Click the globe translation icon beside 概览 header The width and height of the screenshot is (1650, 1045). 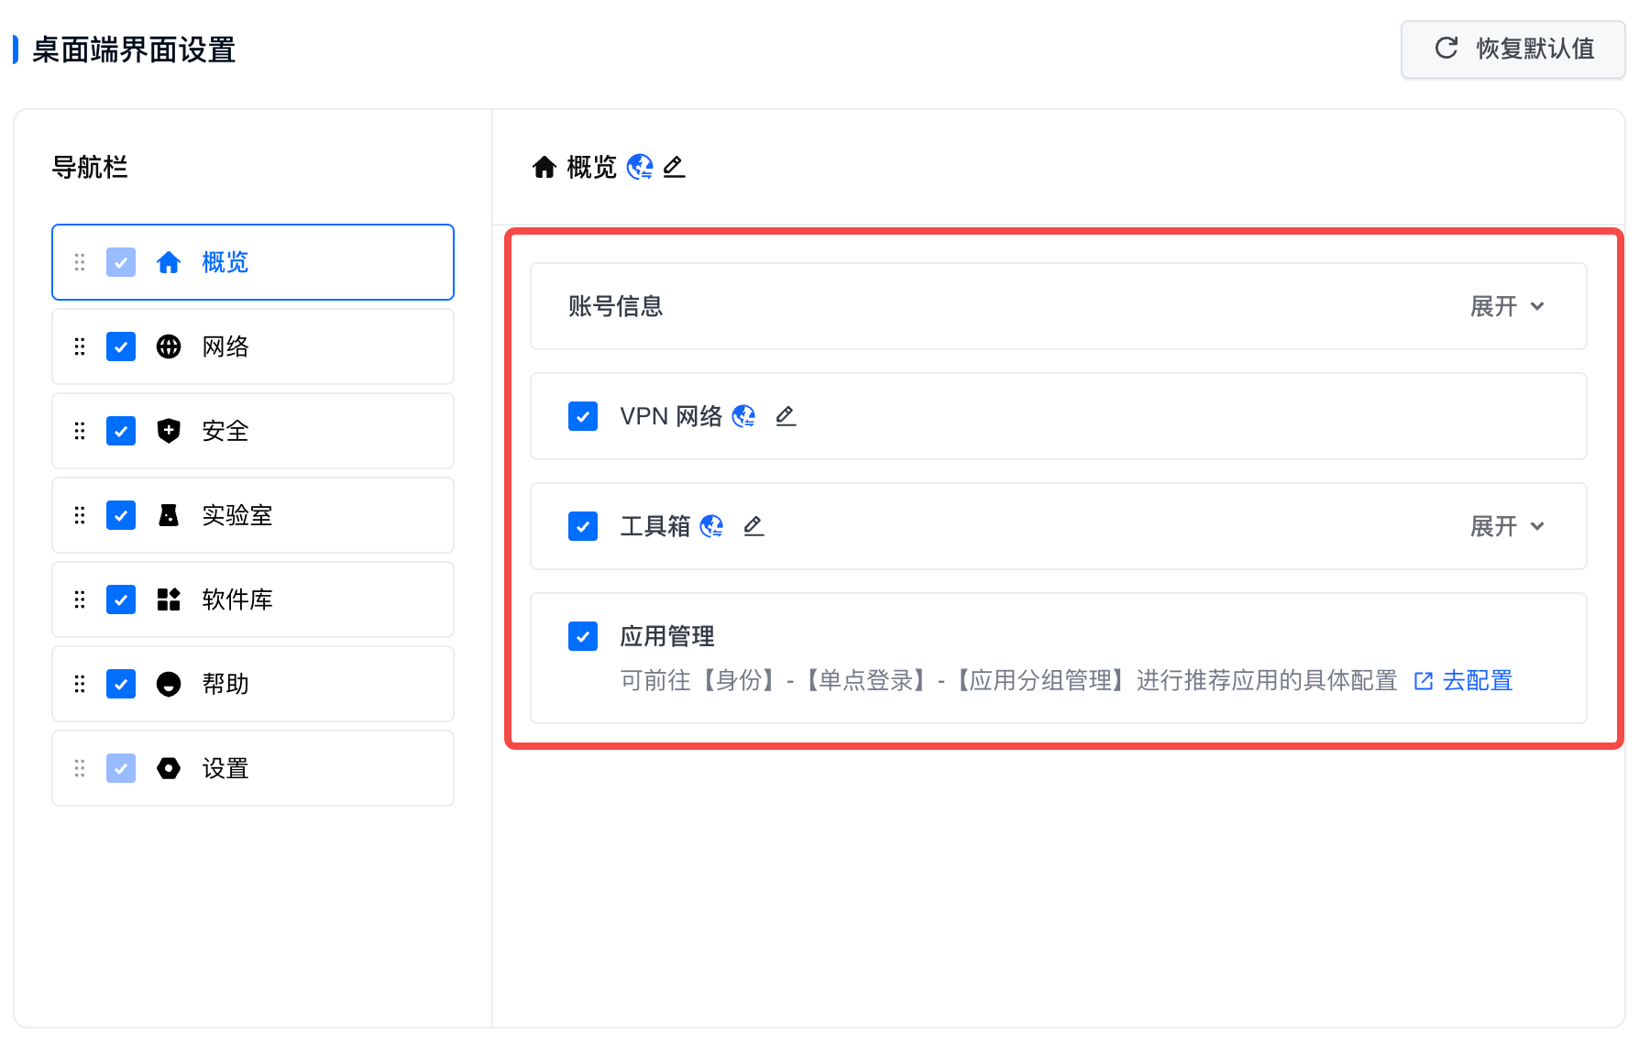[x=640, y=167]
